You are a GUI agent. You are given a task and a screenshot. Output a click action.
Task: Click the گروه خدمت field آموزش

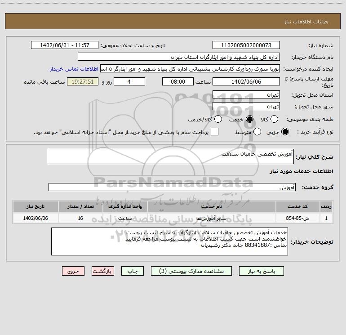[172, 187]
